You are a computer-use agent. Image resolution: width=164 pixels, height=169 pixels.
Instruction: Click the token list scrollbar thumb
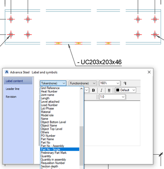click(x=82, y=146)
